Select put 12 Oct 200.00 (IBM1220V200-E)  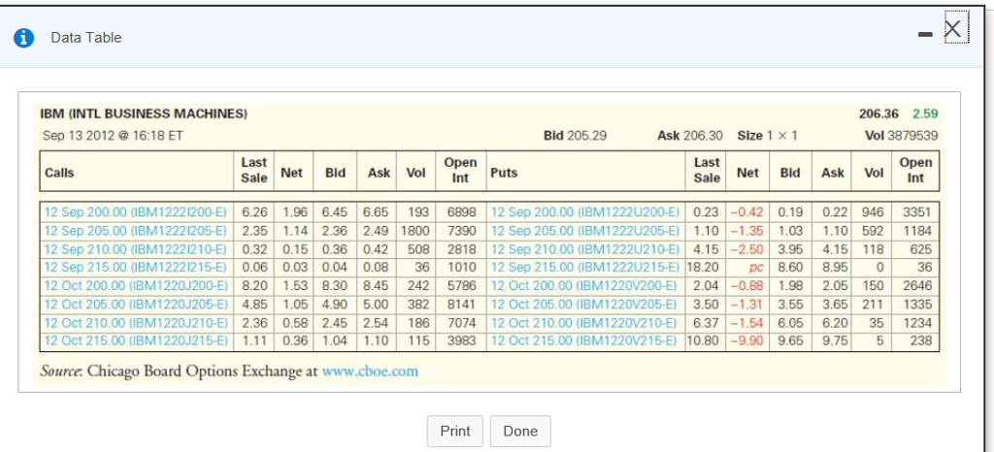coord(583,285)
